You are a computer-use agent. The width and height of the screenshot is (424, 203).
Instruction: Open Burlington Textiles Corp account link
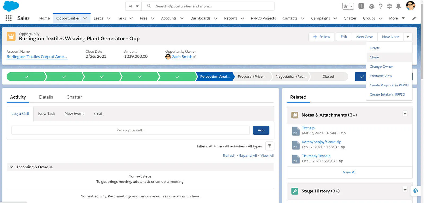click(37, 57)
